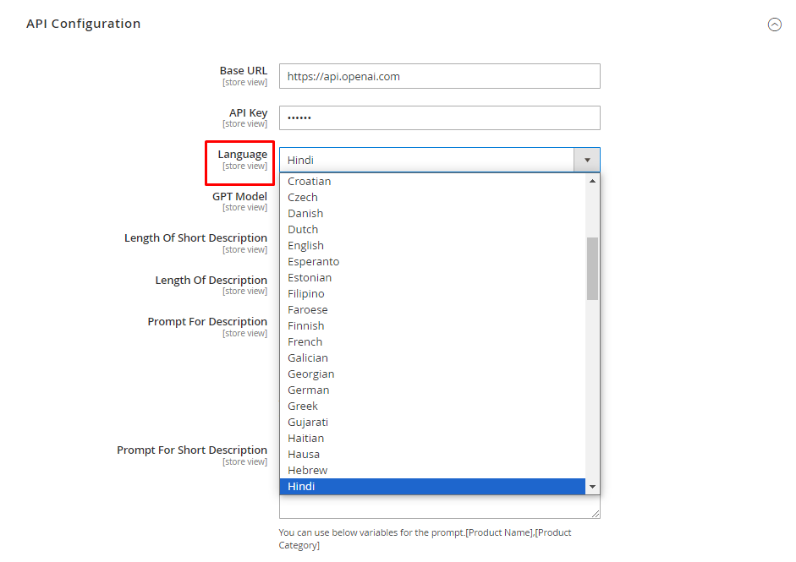This screenshot has height=562, width=796.
Task: Choose Greek from the list
Action: click(303, 406)
